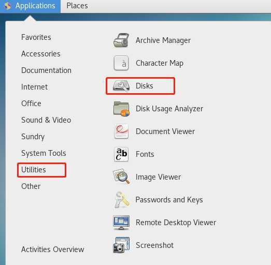Click the Remote Desktop Viewer monitor icon

(121, 223)
